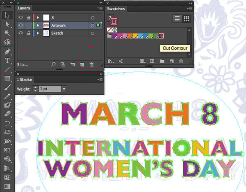The image size is (246, 192).
Task: Expand Artwork layer disclosure triangle
Action: (38, 25)
